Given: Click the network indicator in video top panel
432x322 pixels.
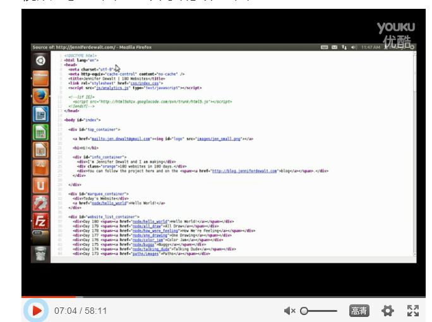Looking at the screenshot, I should (344, 47).
